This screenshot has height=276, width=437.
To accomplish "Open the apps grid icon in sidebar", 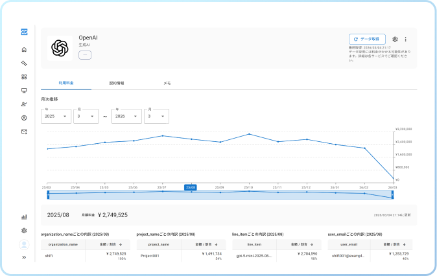I will [24, 76].
